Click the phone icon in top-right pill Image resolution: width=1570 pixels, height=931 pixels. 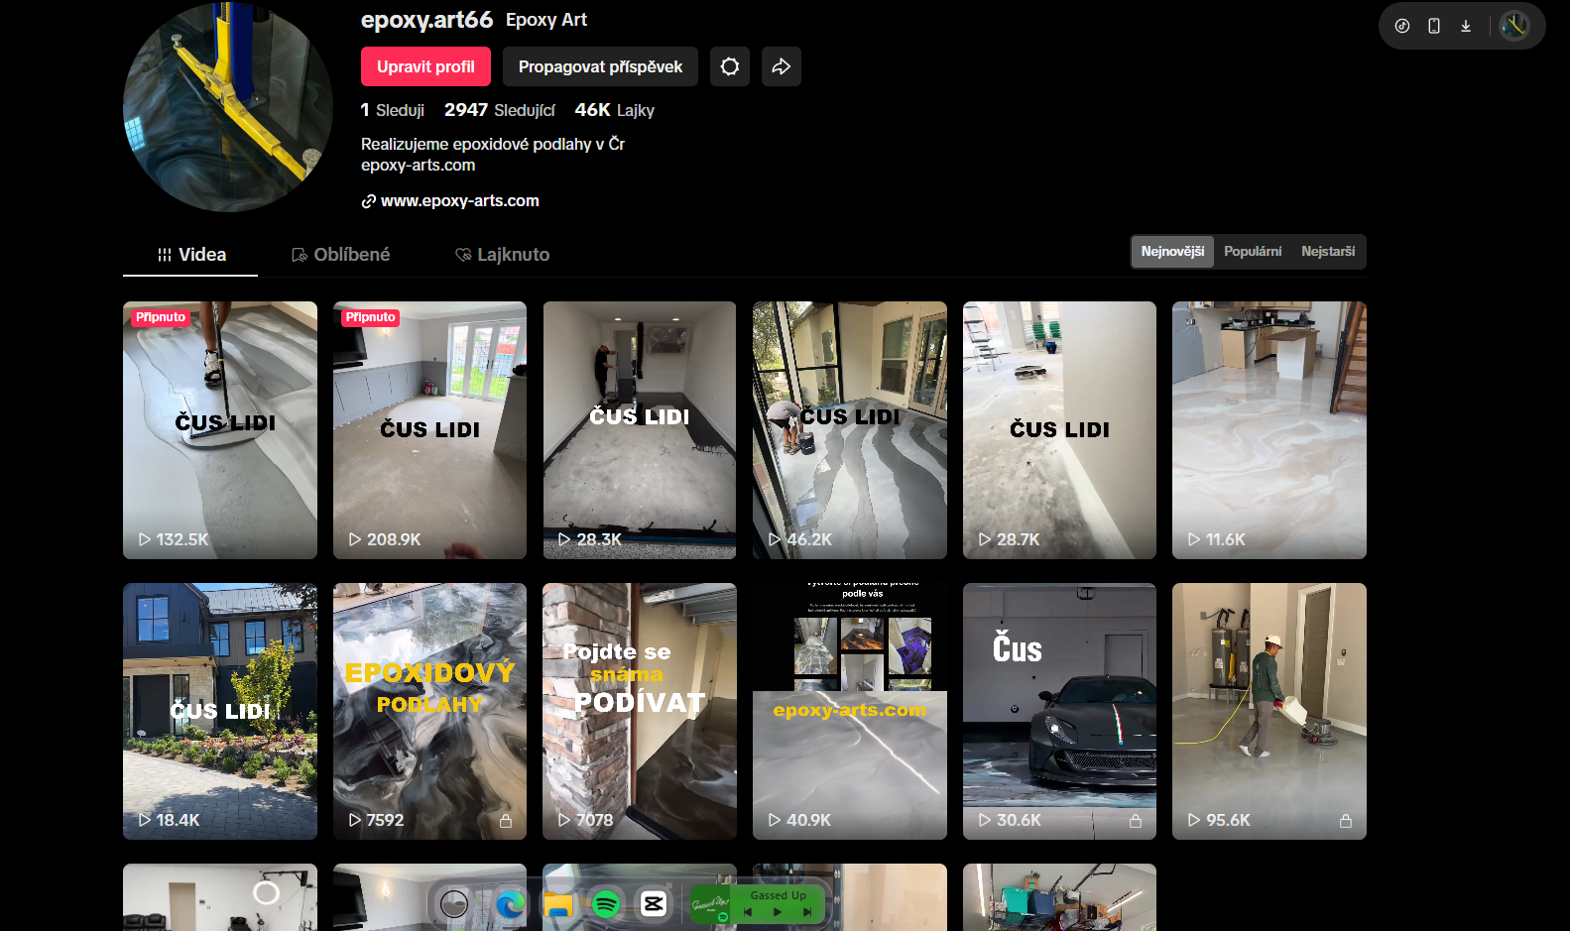(x=1434, y=26)
